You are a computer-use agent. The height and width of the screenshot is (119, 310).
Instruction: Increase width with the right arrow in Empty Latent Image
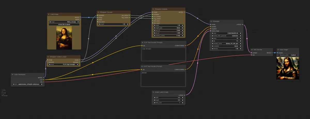183,98
